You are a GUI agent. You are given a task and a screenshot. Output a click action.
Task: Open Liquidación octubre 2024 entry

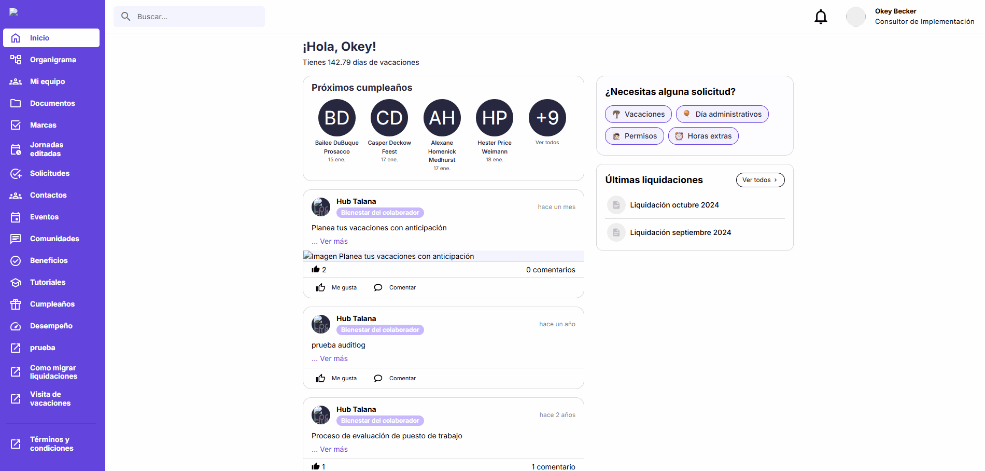point(695,205)
